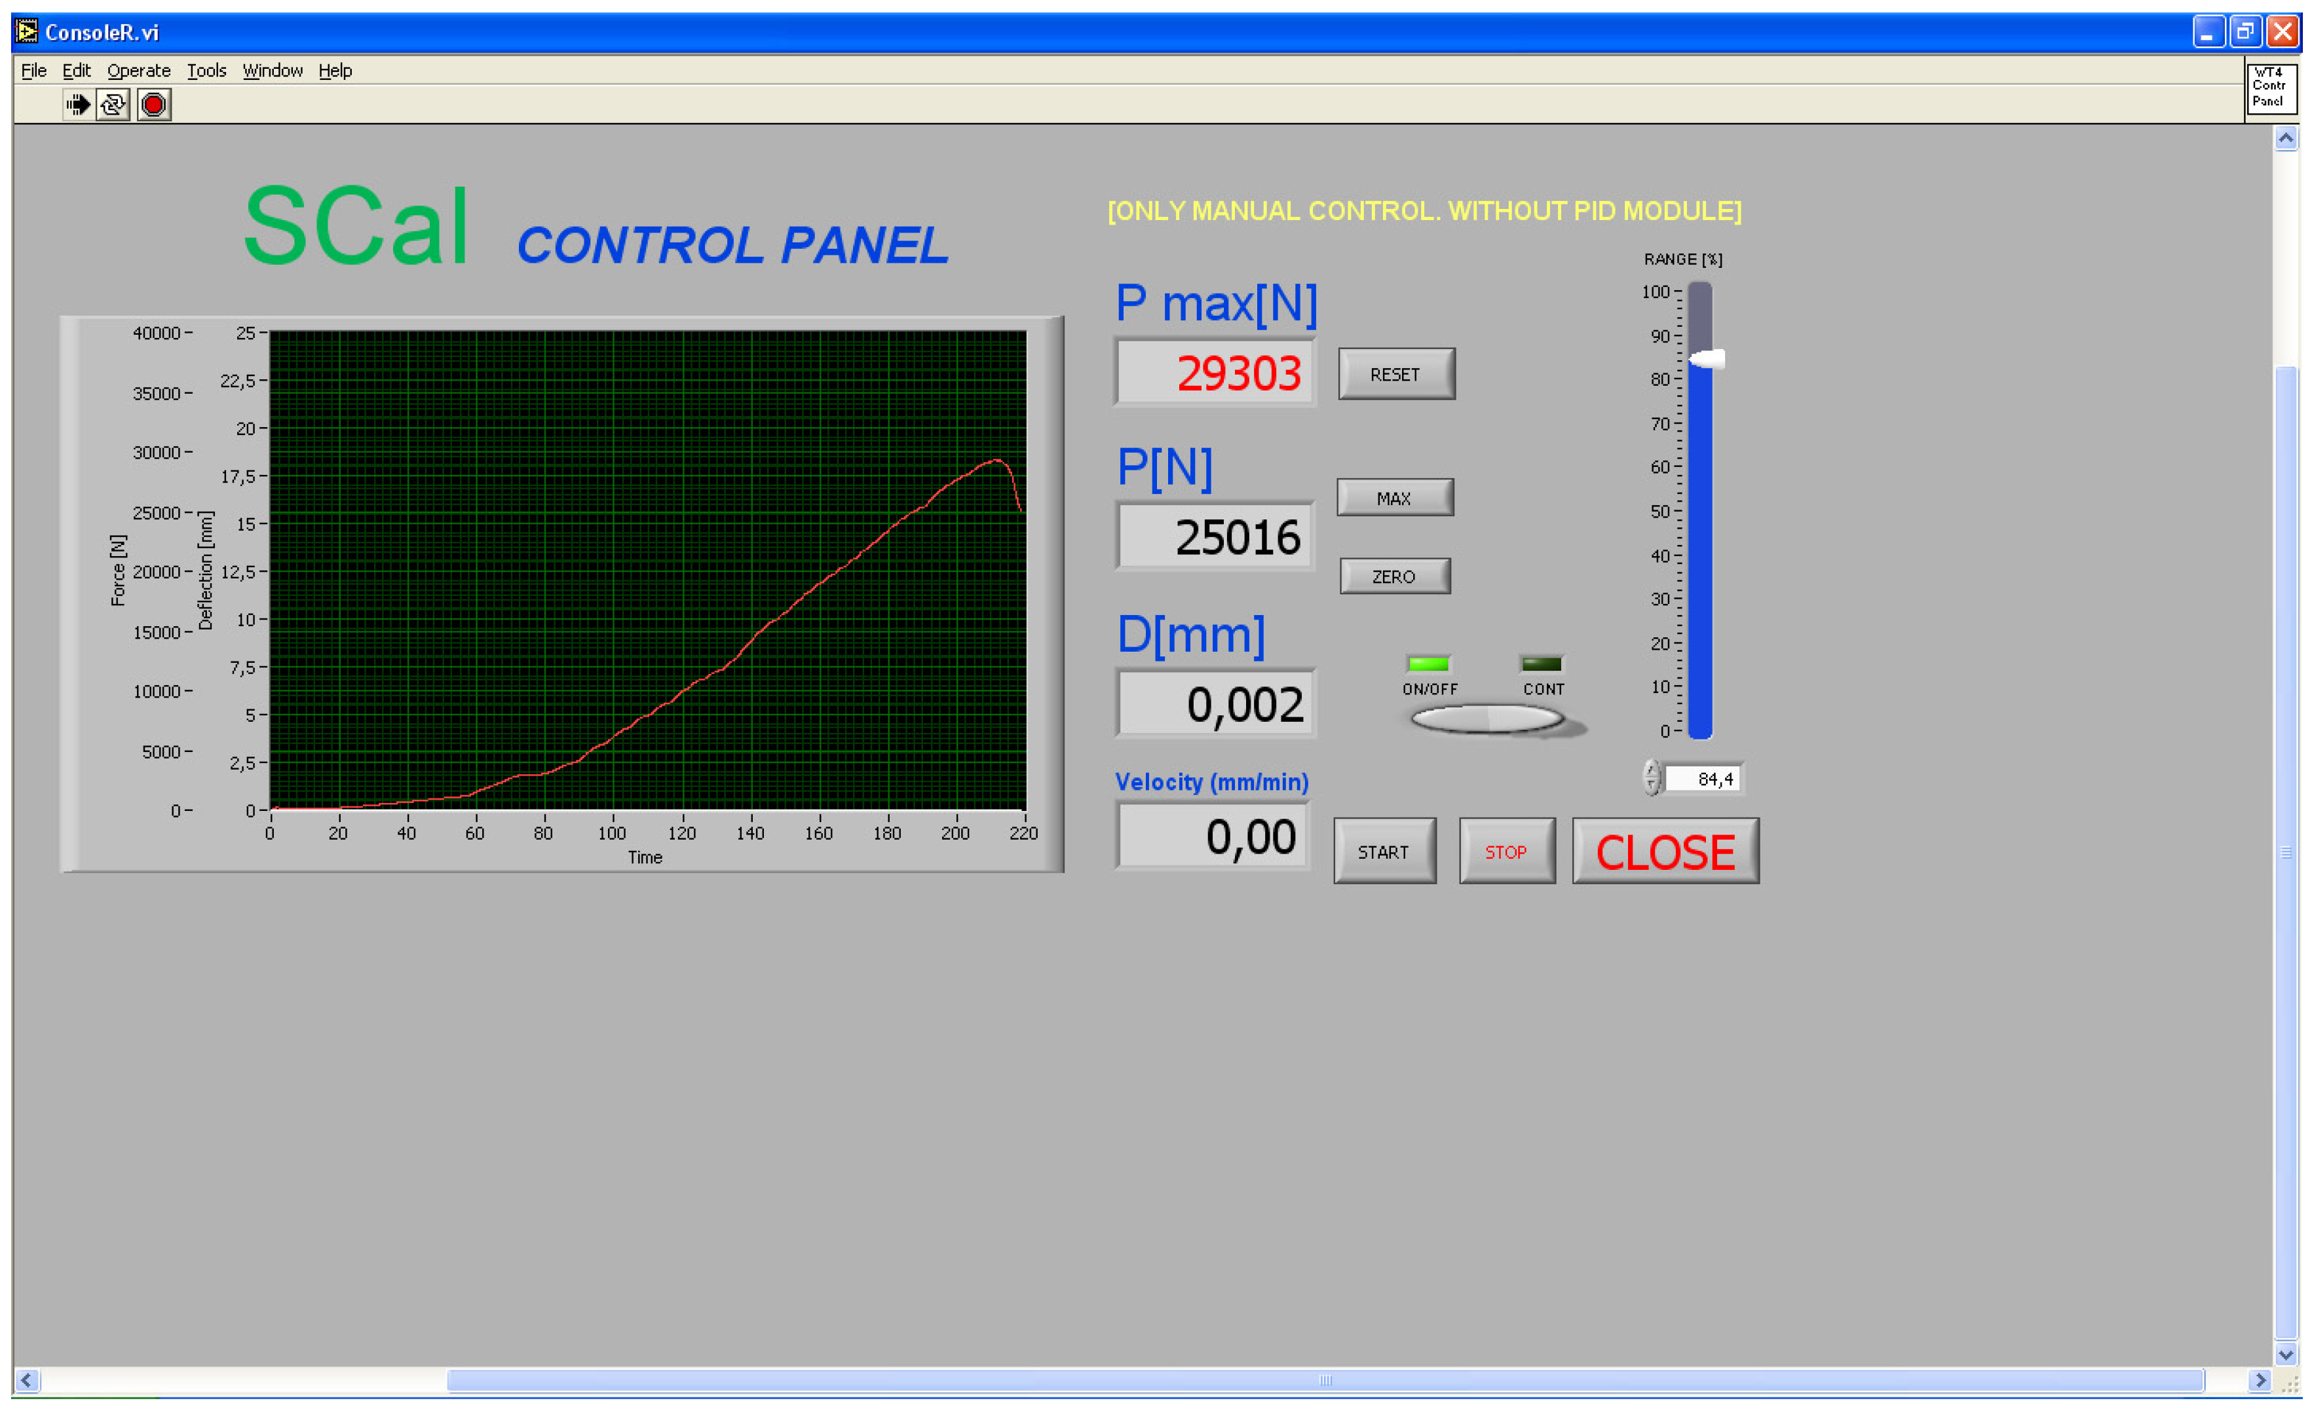Screen dimensions: 2312x1407
Task: Click the vertical scrollbar up arrow
Action: click(2286, 139)
